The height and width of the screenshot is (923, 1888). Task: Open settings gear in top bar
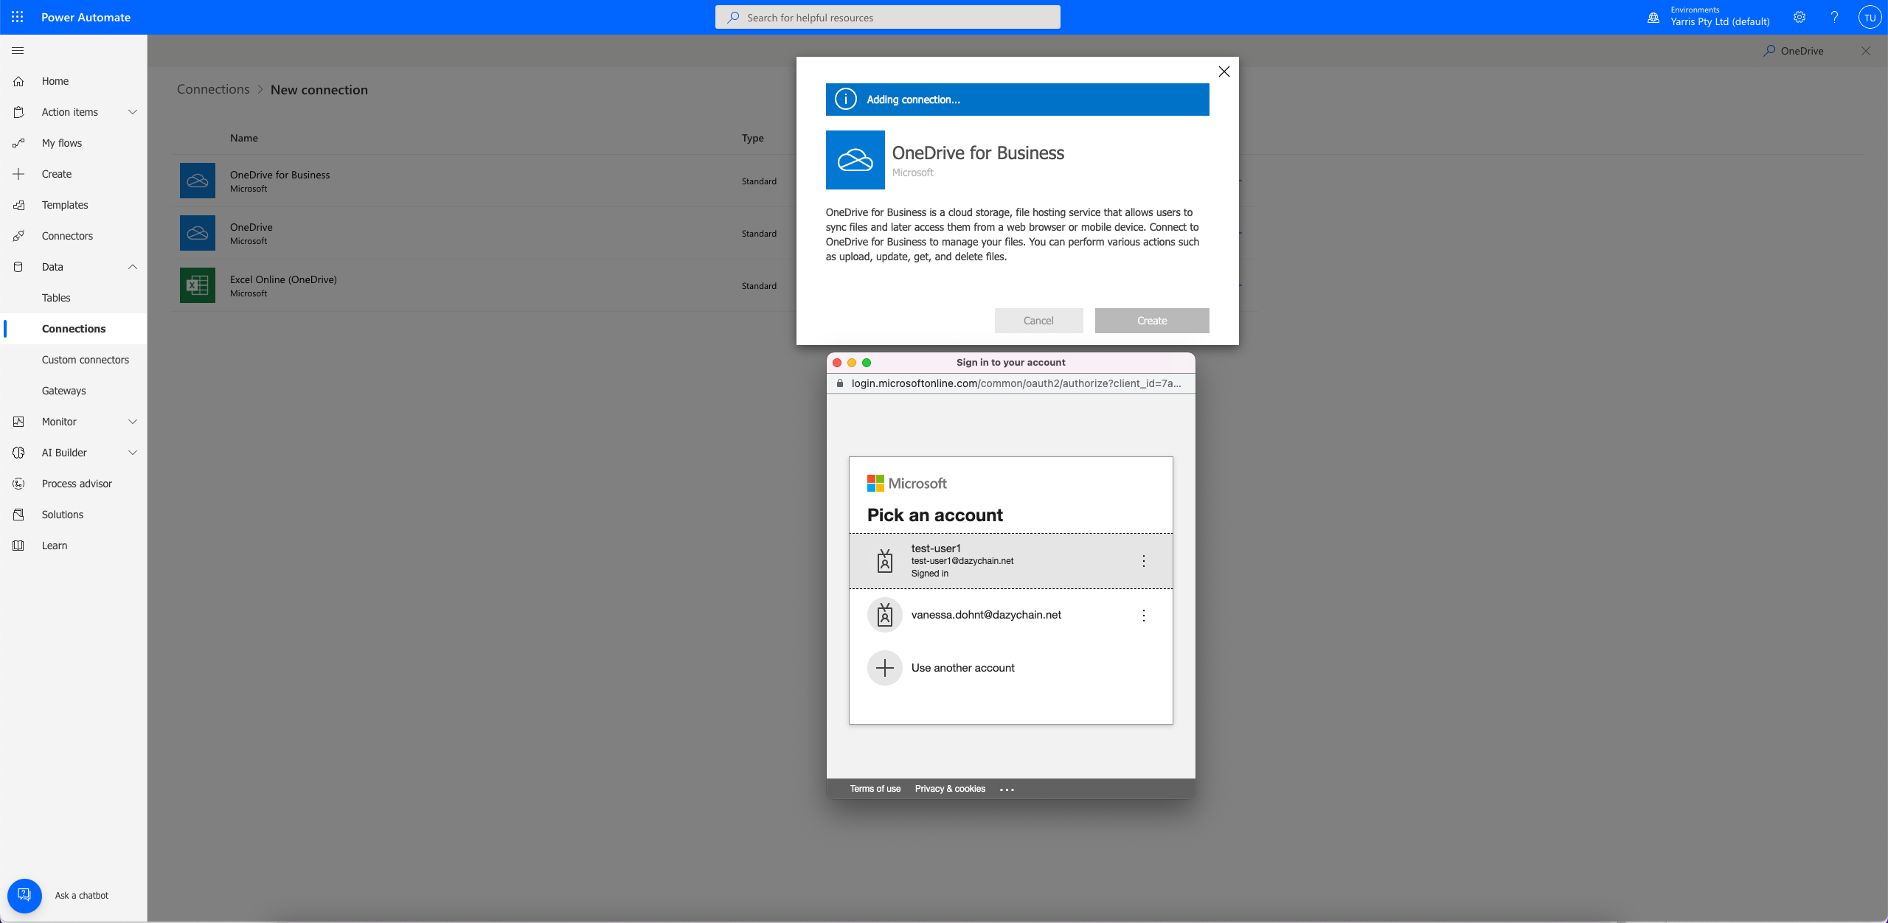click(1799, 17)
